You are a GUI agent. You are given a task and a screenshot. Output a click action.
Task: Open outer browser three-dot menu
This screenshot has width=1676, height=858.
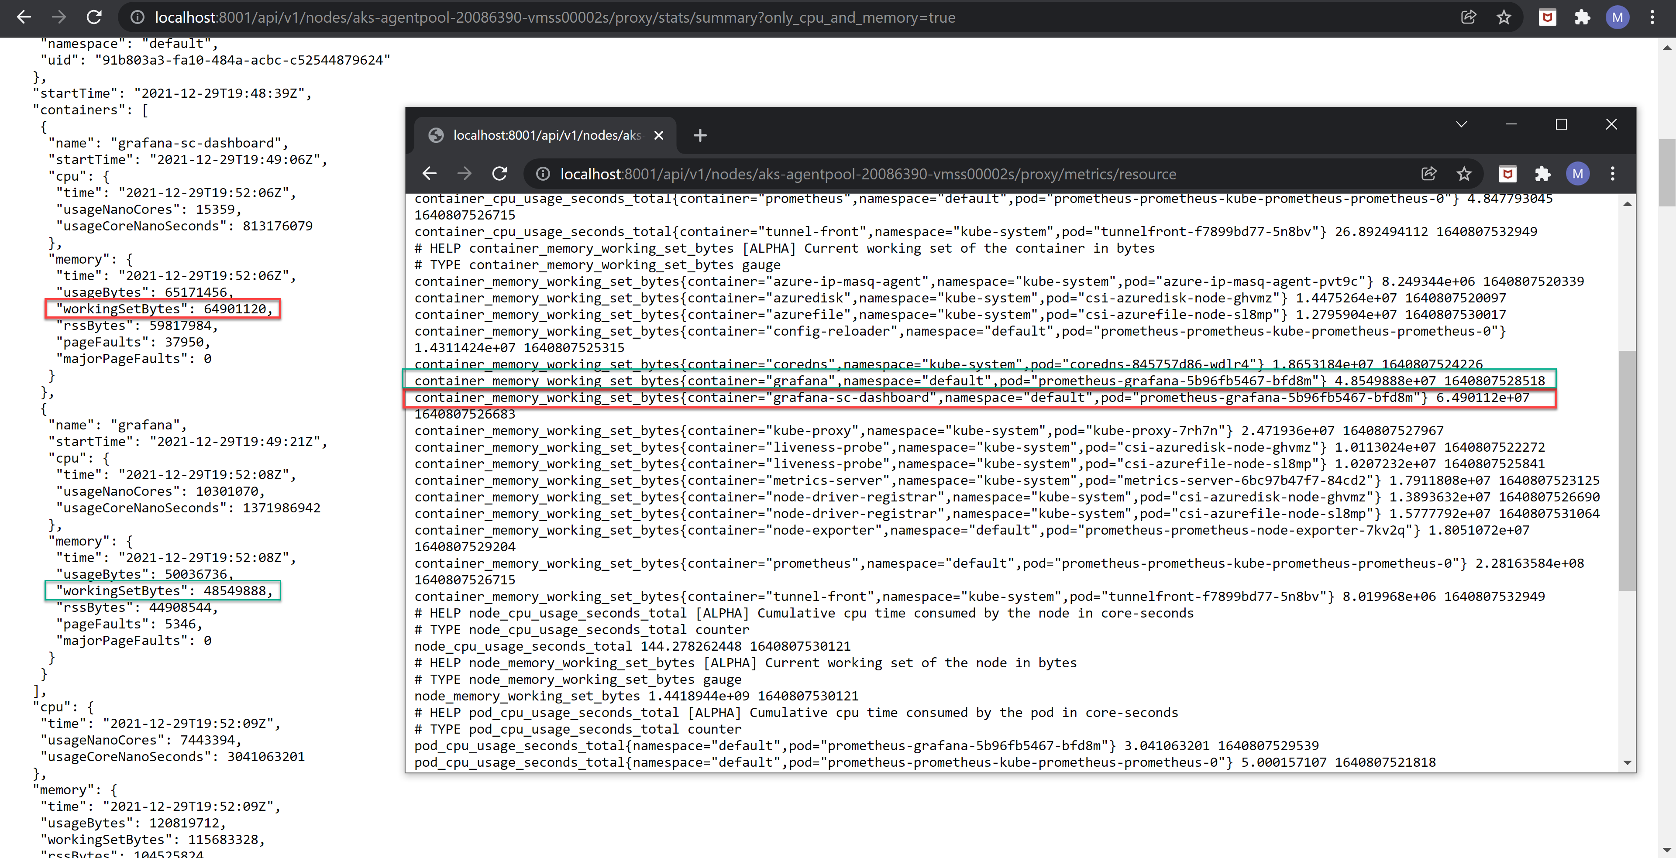coord(1652,17)
